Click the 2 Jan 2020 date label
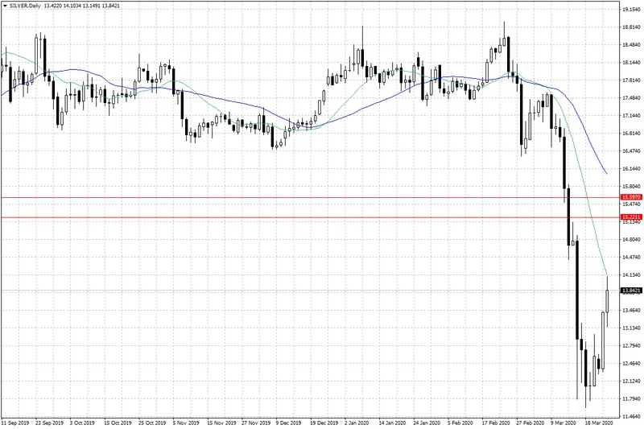Viewport: 644px width, 429px height. (x=359, y=421)
